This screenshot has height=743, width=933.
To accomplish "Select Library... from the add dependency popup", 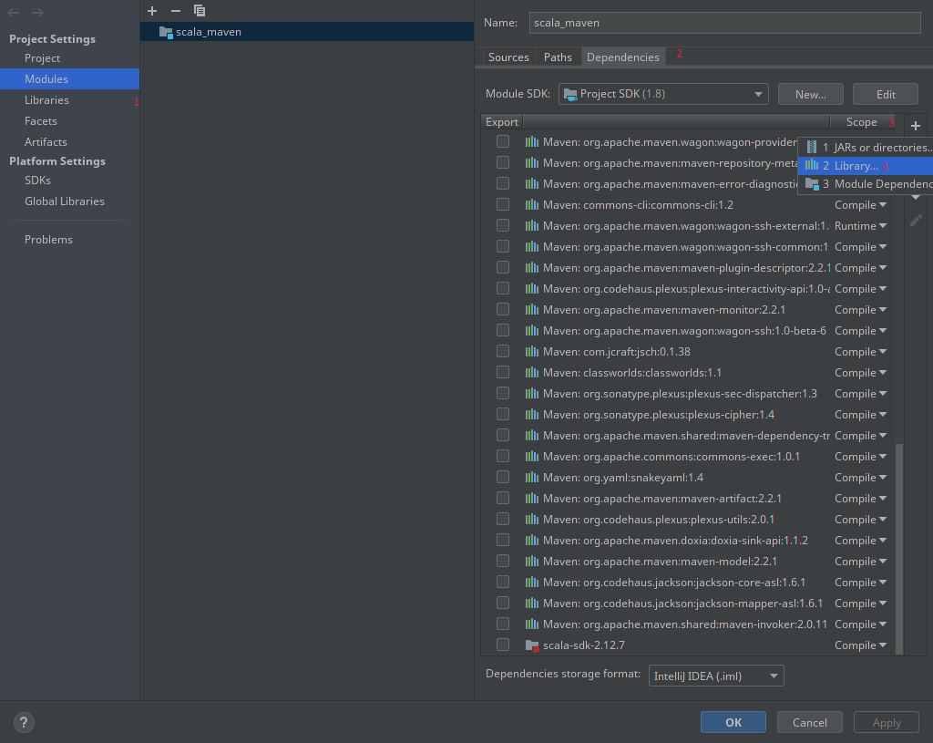I will 865,165.
